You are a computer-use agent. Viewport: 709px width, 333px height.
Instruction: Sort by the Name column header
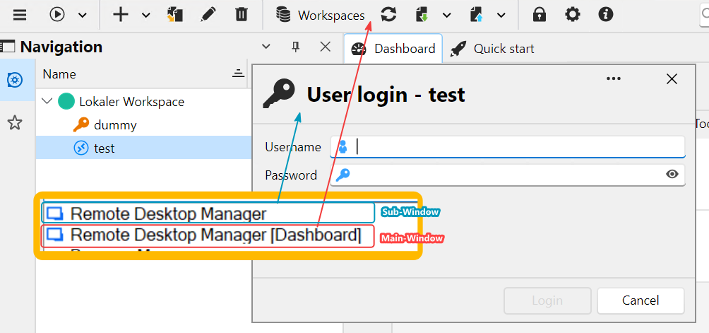point(141,74)
